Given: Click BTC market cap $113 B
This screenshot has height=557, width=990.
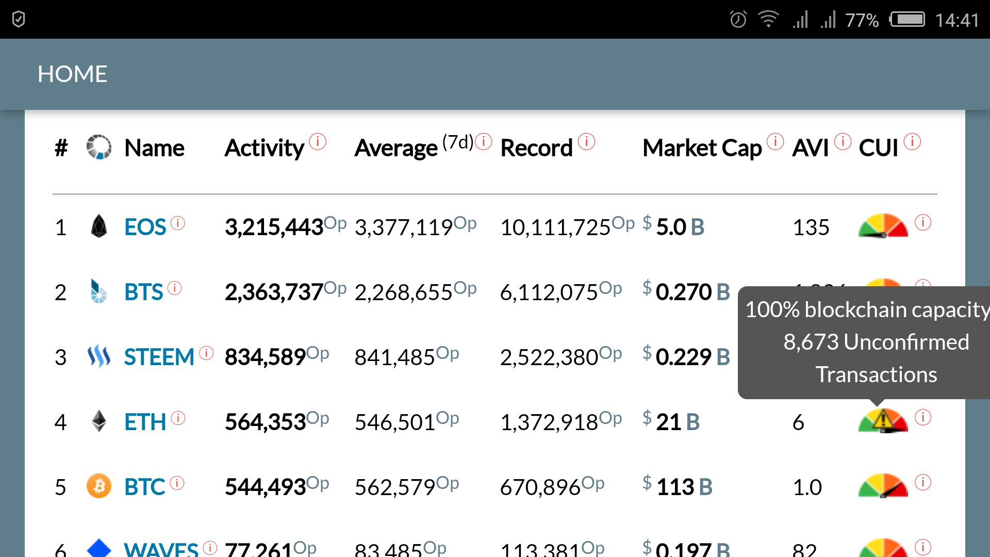Looking at the screenshot, I should tap(678, 487).
